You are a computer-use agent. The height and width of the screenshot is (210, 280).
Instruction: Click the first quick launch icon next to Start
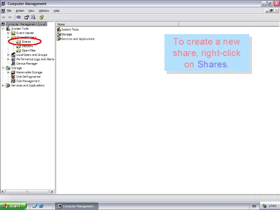(35, 206)
